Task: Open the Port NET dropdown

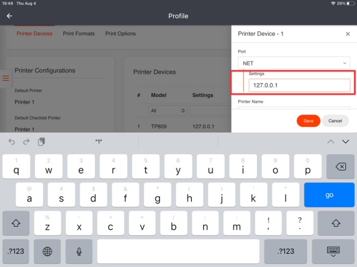Action: [x=294, y=63]
